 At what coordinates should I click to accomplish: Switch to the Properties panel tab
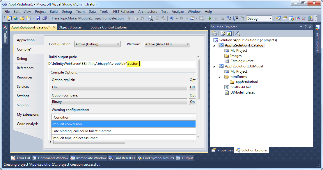tap(222, 150)
